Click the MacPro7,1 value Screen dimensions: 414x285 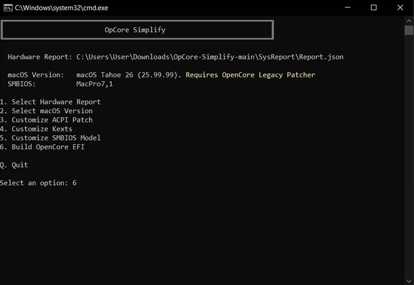(x=95, y=84)
